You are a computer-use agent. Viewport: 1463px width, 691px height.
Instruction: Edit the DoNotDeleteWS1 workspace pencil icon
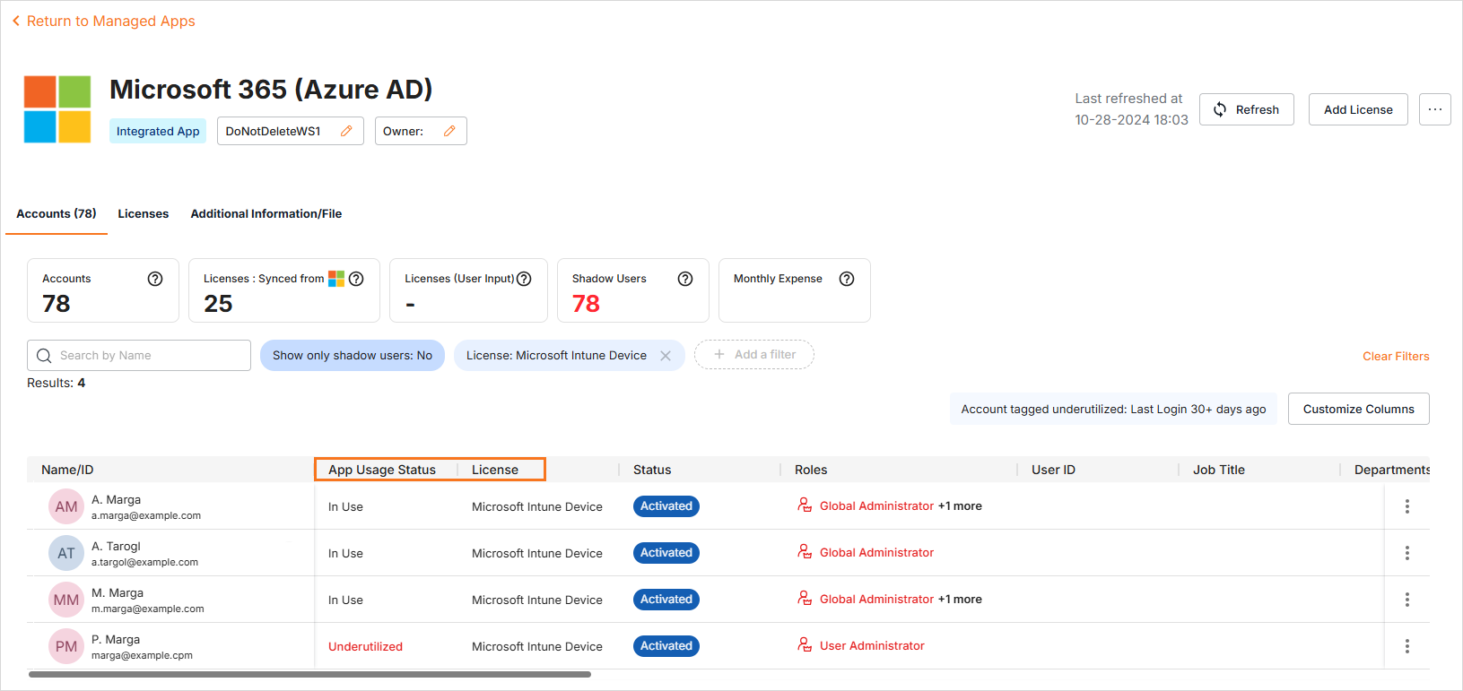click(x=346, y=131)
